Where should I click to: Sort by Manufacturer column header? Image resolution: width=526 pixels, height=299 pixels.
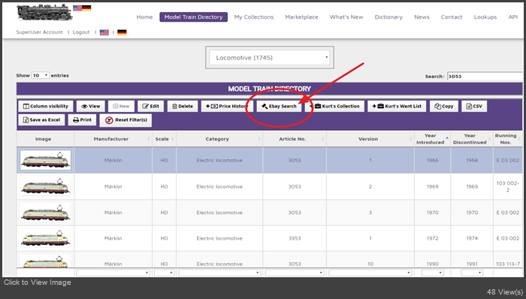pos(113,139)
